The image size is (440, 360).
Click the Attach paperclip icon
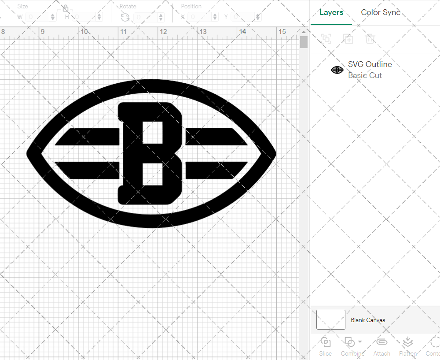coord(381,342)
